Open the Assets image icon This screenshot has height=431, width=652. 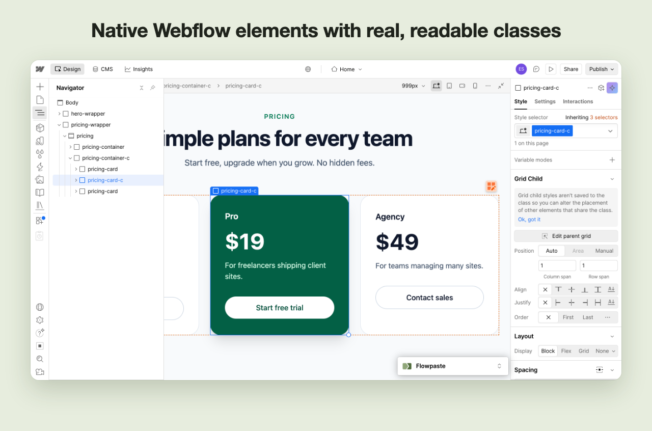(40, 180)
